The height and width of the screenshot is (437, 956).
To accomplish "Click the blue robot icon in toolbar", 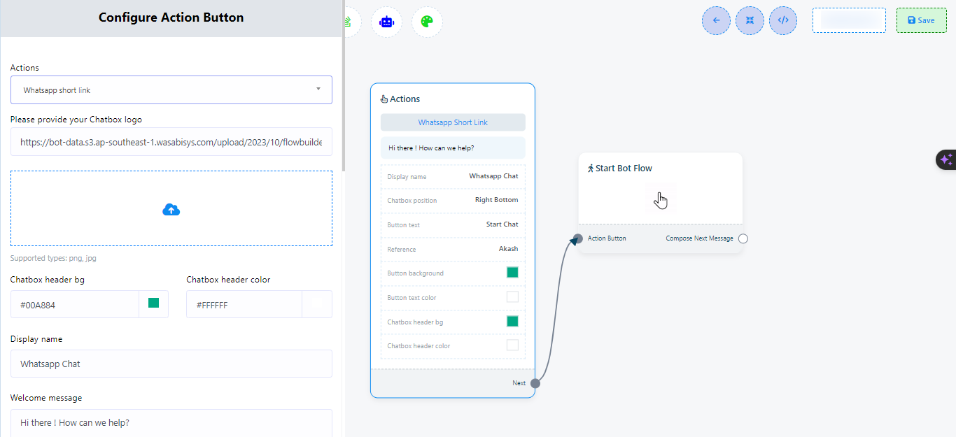I will (x=386, y=22).
